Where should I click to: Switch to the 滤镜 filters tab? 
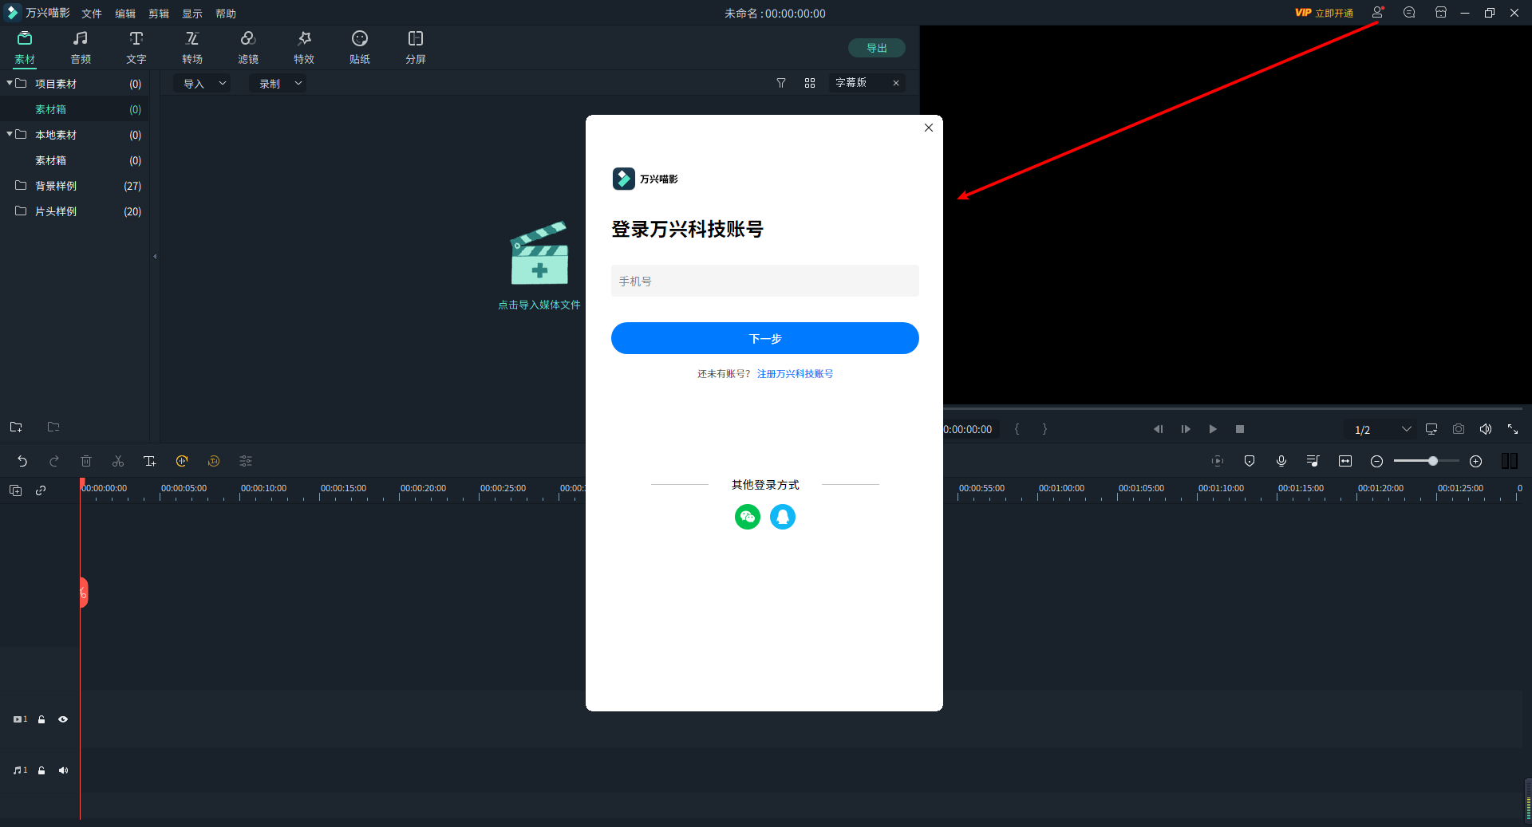(x=248, y=48)
